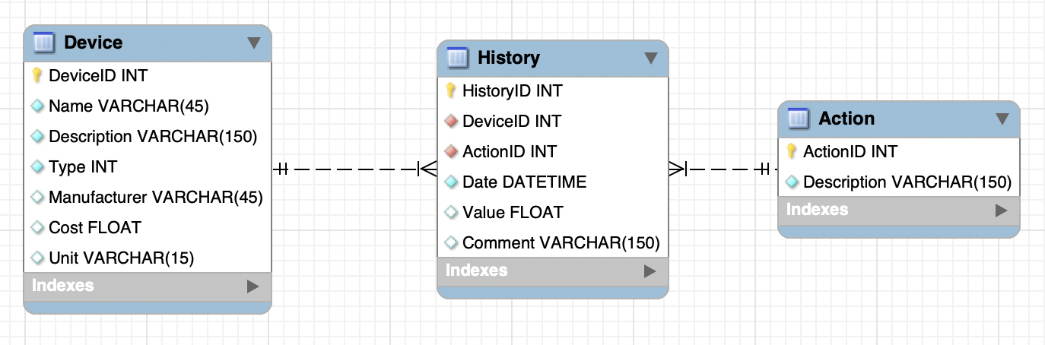
Task: Click the ActionID key icon in Action table
Action: (x=791, y=152)
